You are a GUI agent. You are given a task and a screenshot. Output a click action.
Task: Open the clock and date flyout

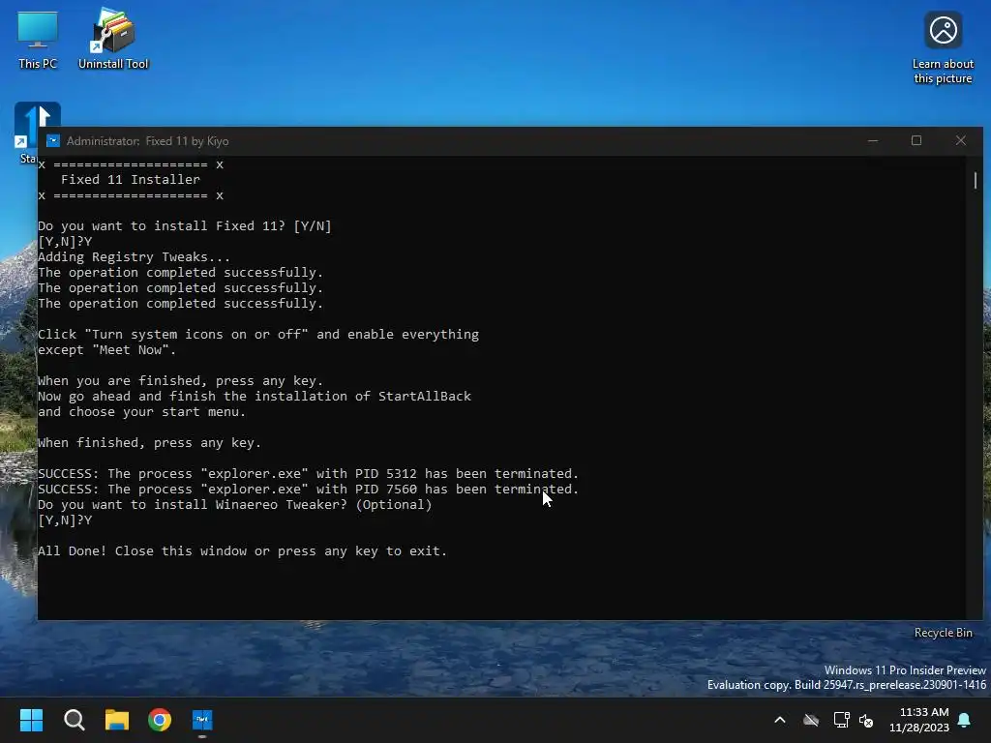[919, 720]
